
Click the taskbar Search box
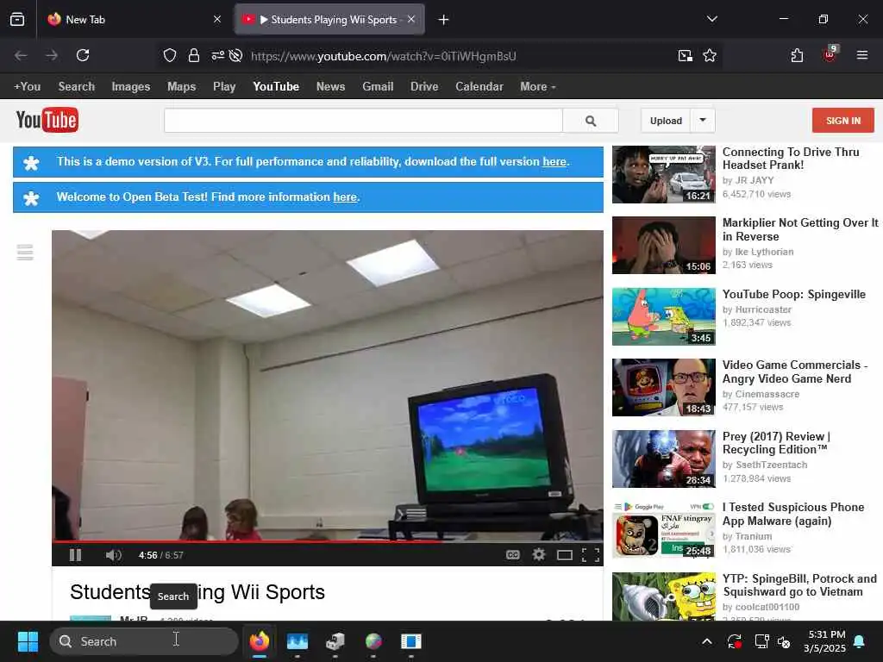point(144,641)
